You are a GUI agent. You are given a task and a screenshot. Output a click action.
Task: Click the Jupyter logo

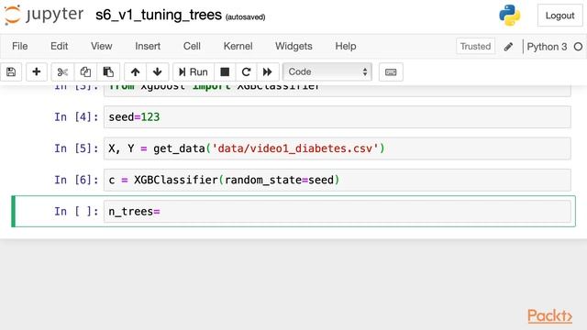44,15
